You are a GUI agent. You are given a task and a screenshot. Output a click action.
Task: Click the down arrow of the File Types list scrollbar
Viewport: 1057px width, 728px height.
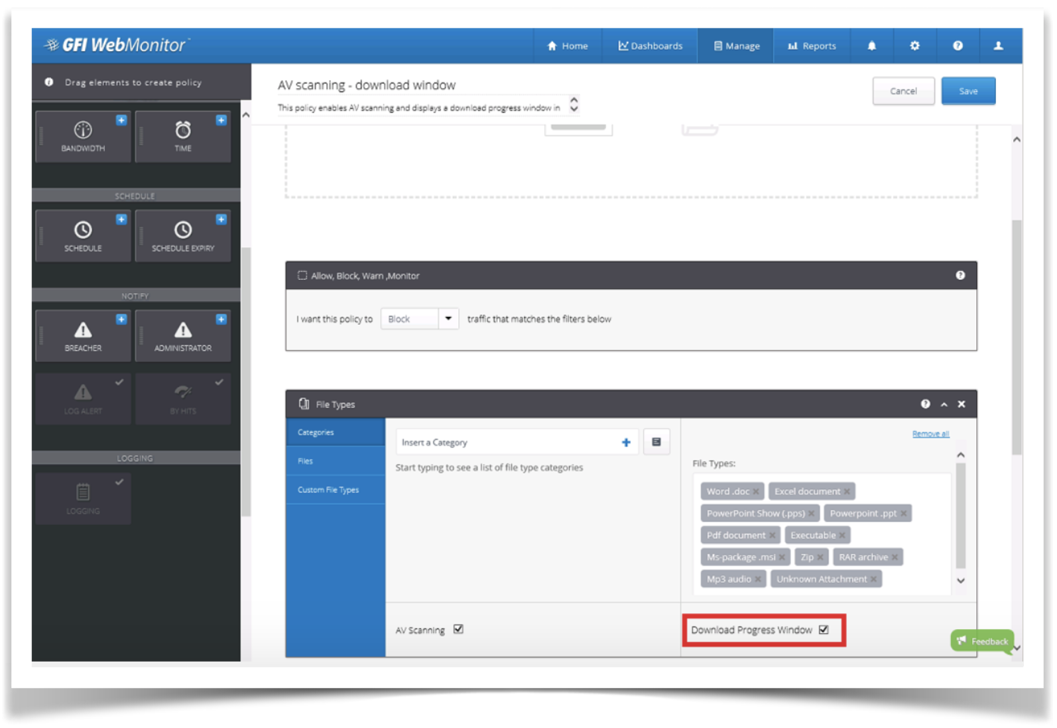click(961, 580)
